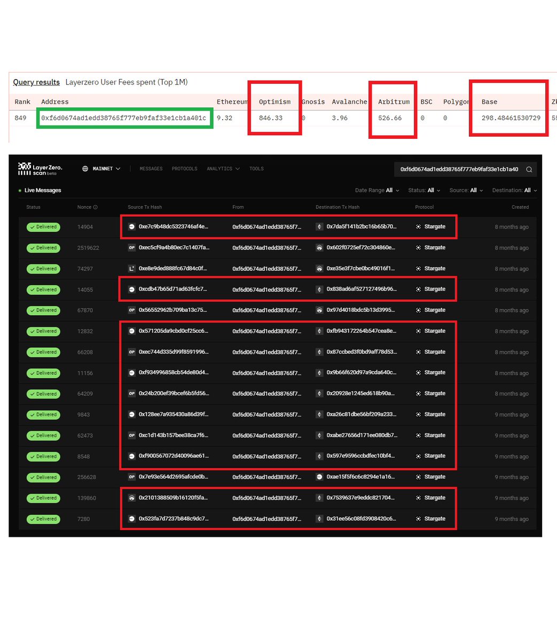Image resolution: width=557 pixels, height=641 pixels.
Task: Click Ethereum icon beside destination 0x7da5f141b2bc16b65b70
Action: pyautogui.click(x=319, y=226)
